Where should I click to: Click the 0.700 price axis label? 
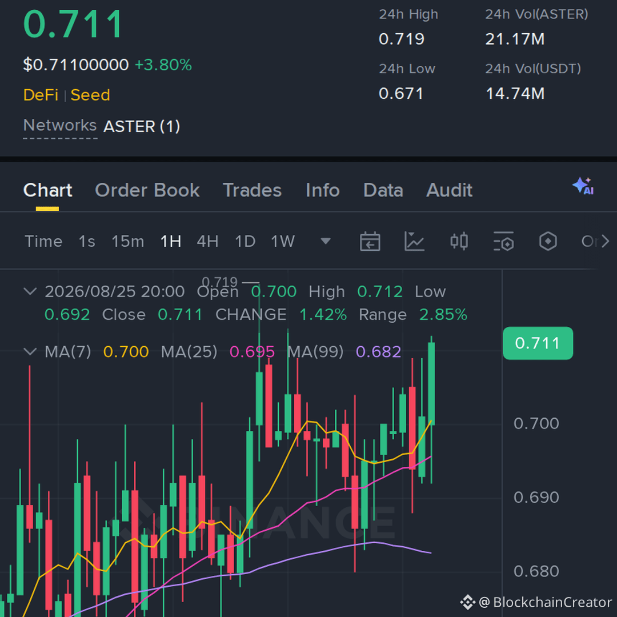coord(536,423)
